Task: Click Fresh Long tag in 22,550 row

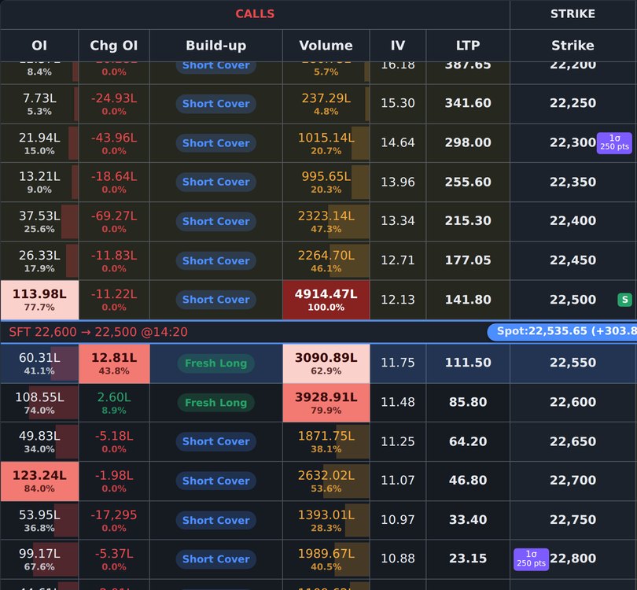Action: pos(215,363)
